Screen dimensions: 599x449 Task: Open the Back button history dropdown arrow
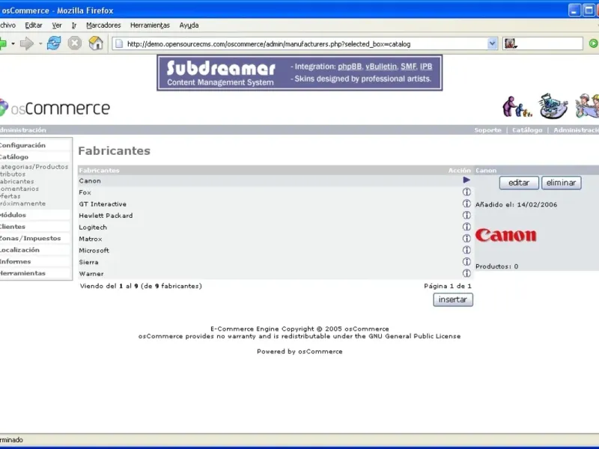coord(13,43)
